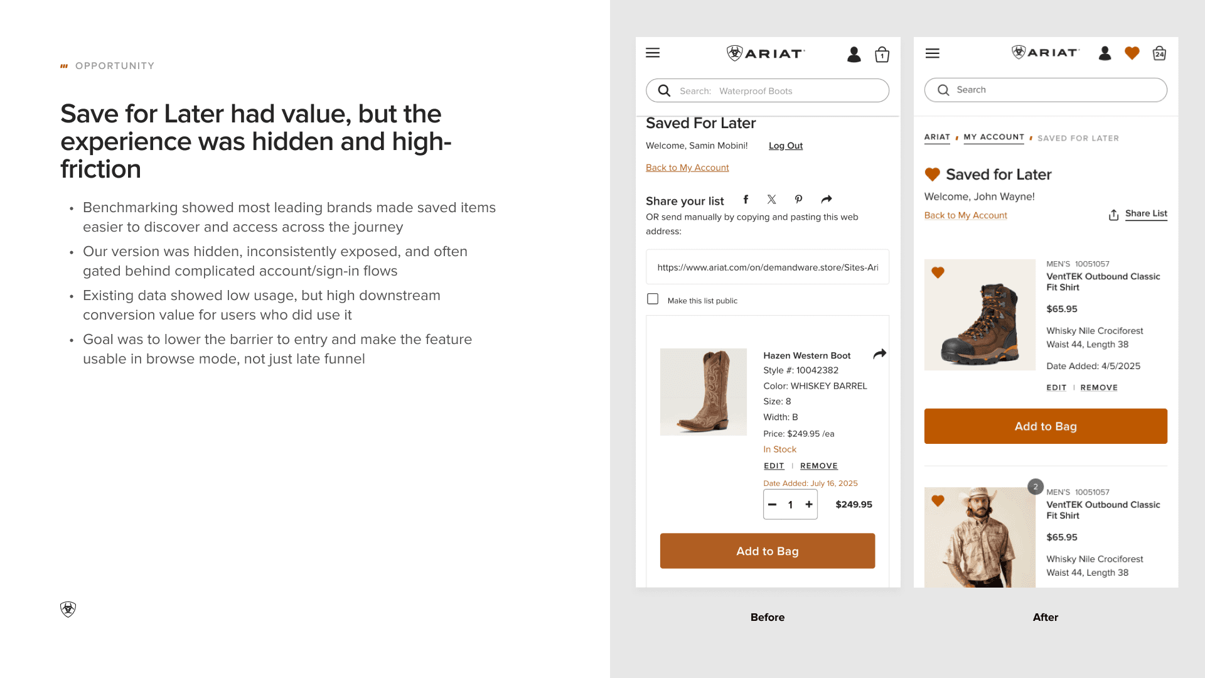
Task: Click share URL address field
Action: tap(767, 267)
